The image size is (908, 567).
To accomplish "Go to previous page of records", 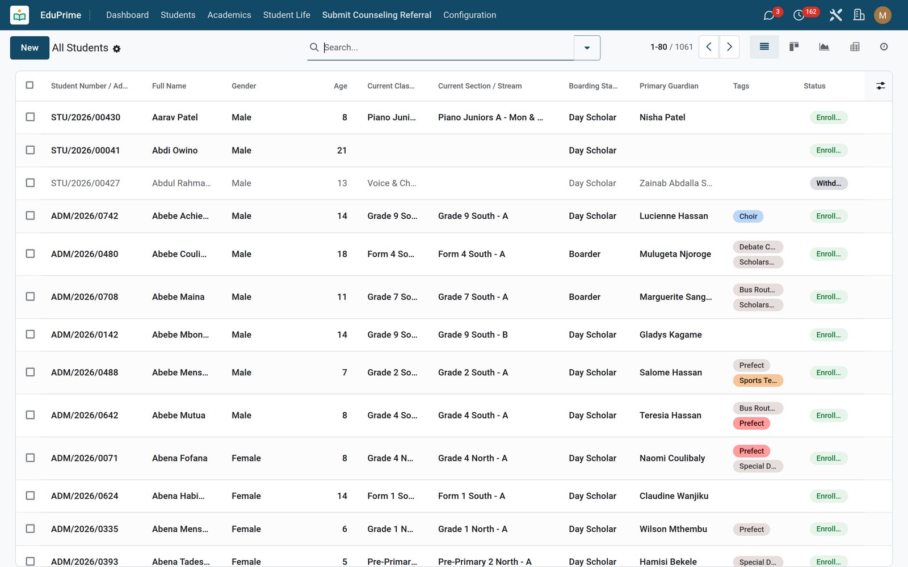I will [x=709, y=47].
